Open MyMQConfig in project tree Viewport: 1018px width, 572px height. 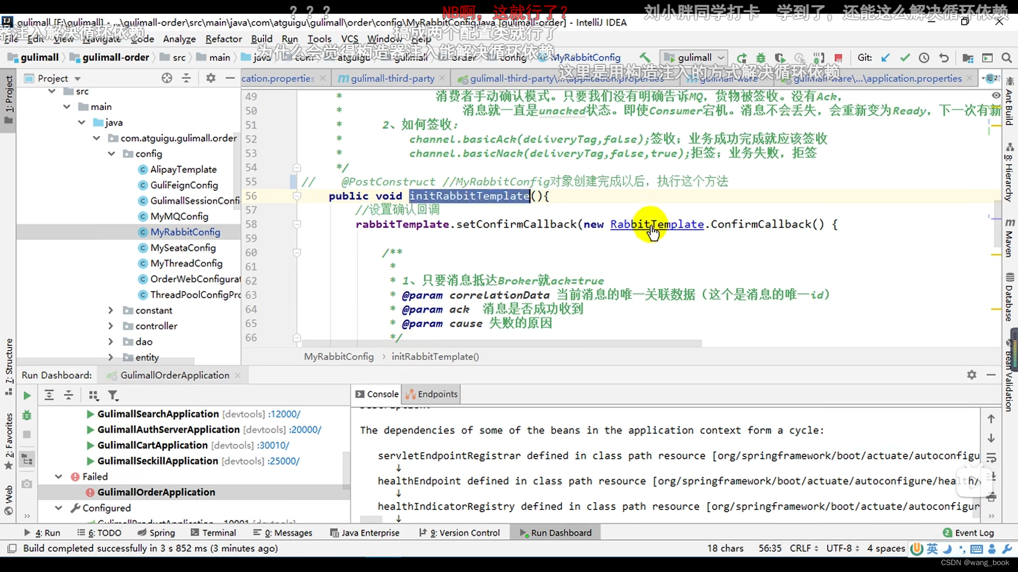point(179,216)
